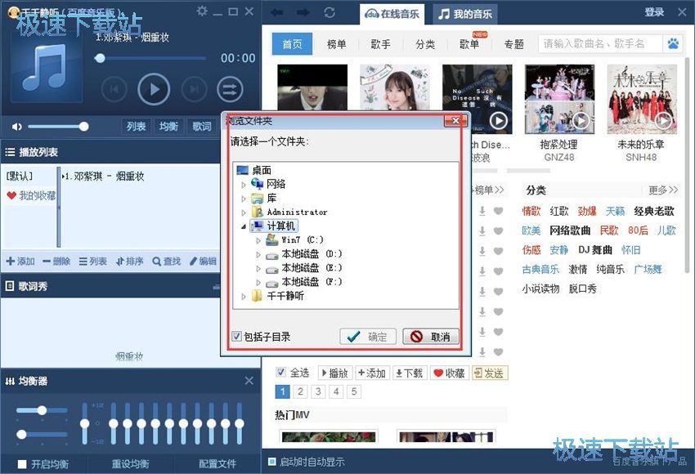Screen dimensions: 695x474
Task: Open the 列表 panel button
Action: point(136,127)
